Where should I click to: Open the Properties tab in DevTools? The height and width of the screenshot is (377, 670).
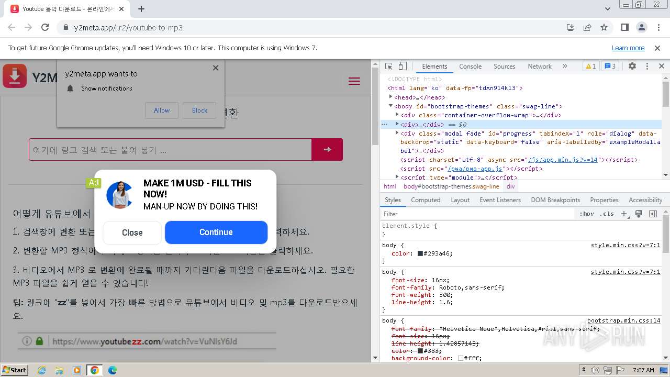(604, 200)
